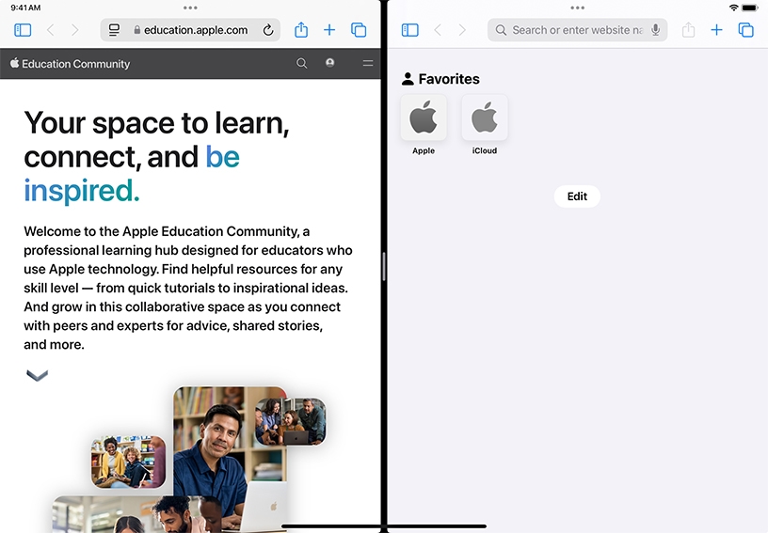Click the down chevron below welcome text
The width and height of the screenshot is (768, 533).
point(37,375)
